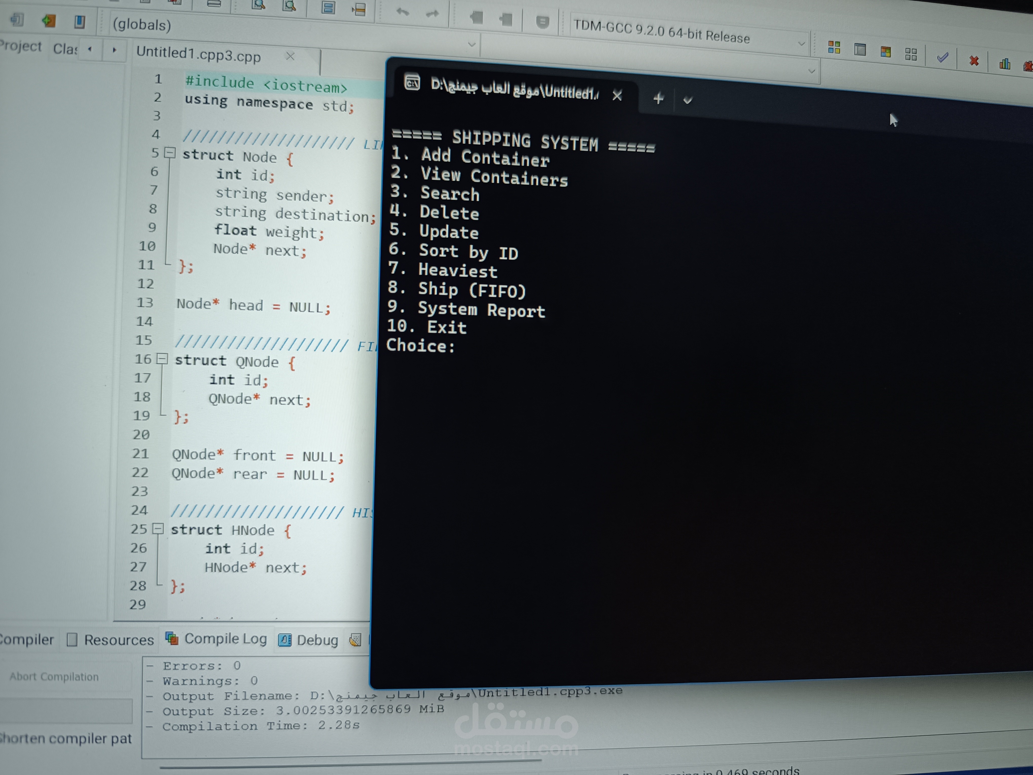The height and width of the screenshot is (775, 1033).
Task: Click '8. Ship (FIFO)' in the console
Action: pos(457,290)
